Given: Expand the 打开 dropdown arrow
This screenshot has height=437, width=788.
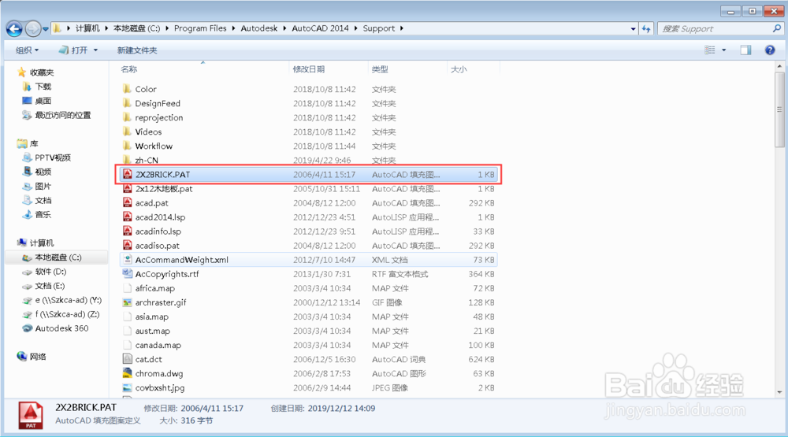Looking at the screenshot, I should [x=95, y=50].
